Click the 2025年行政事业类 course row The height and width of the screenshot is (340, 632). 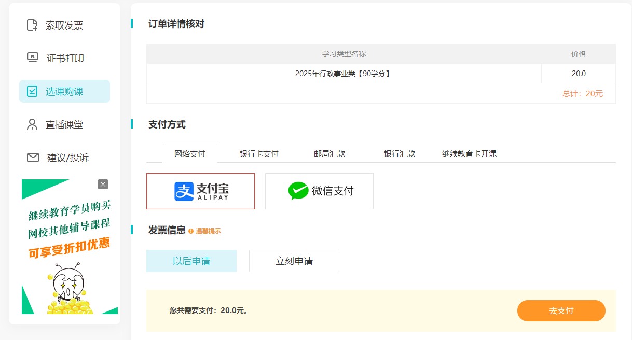click(x=344, y=73)
